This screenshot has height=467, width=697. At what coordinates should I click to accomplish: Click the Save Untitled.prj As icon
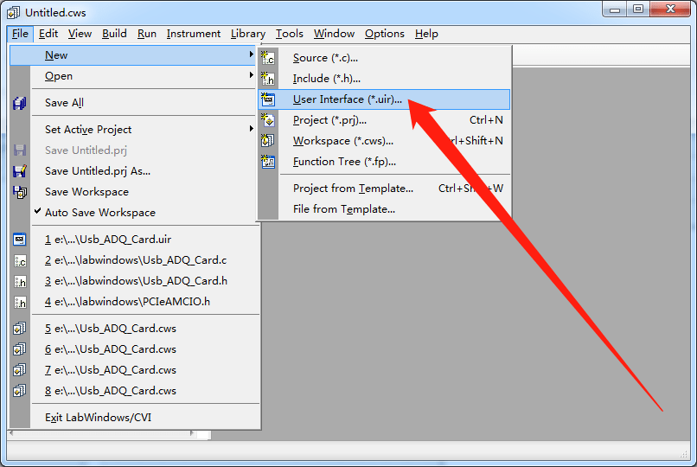[20, 171]
